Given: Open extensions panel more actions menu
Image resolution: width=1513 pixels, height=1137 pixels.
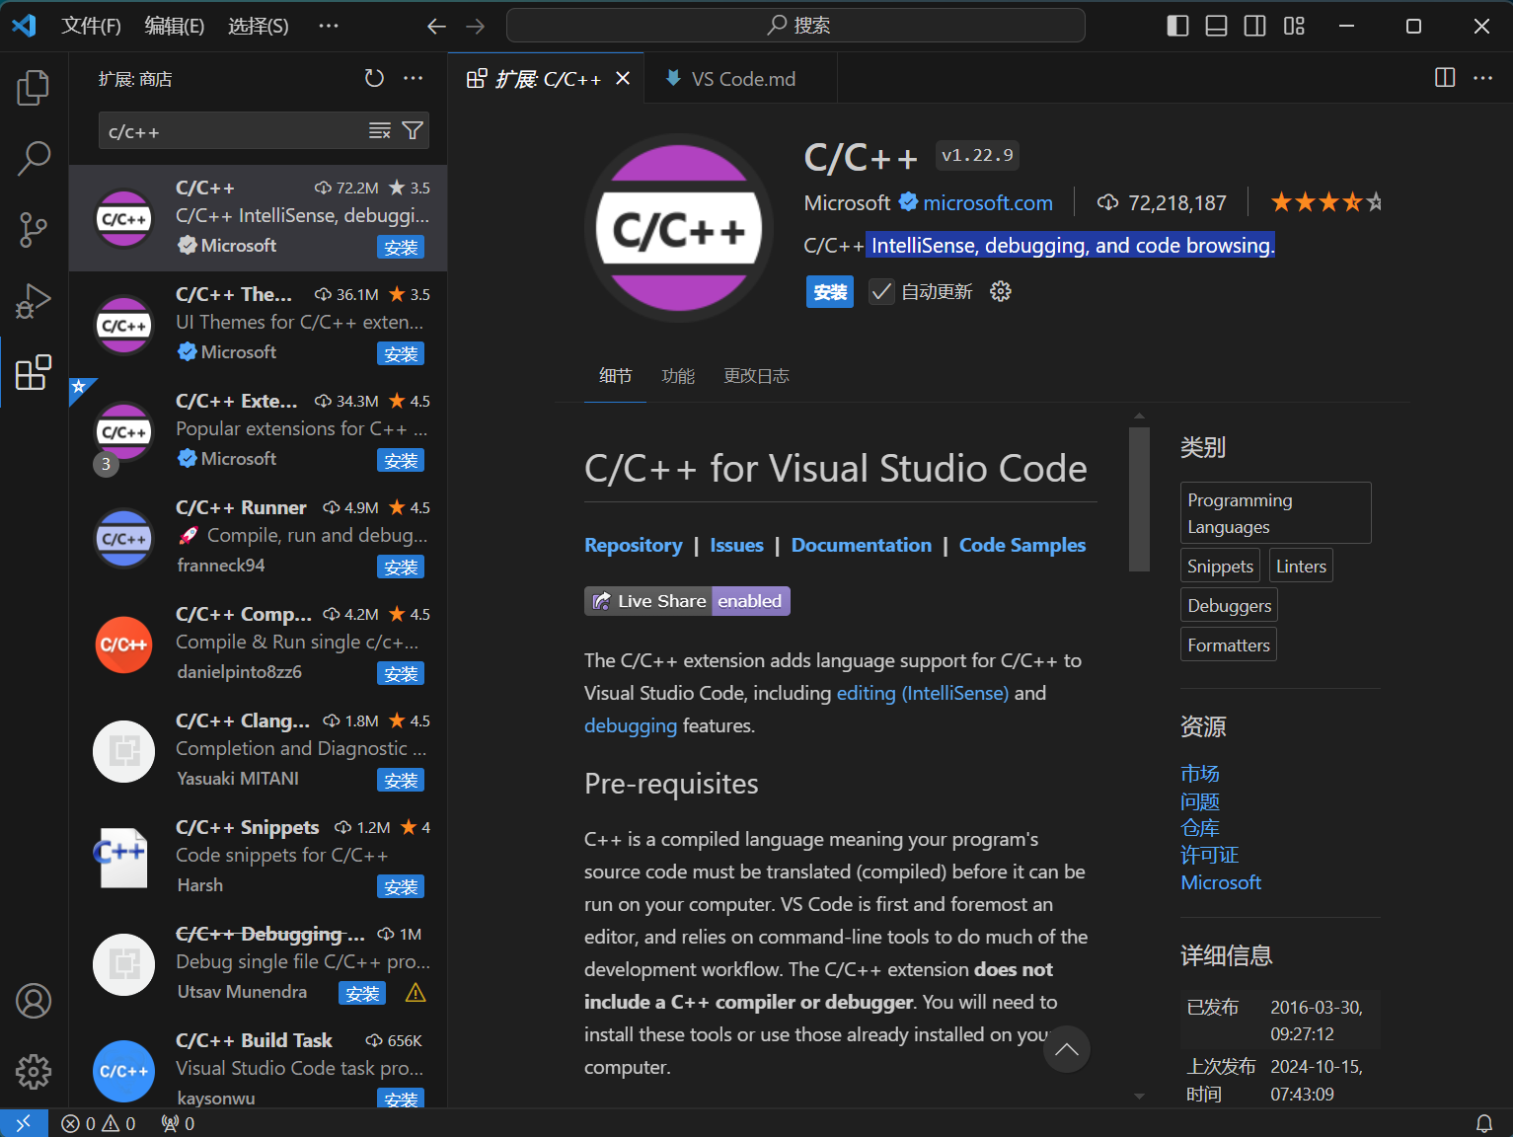Looking at the screenshot, I should [414, 78].
